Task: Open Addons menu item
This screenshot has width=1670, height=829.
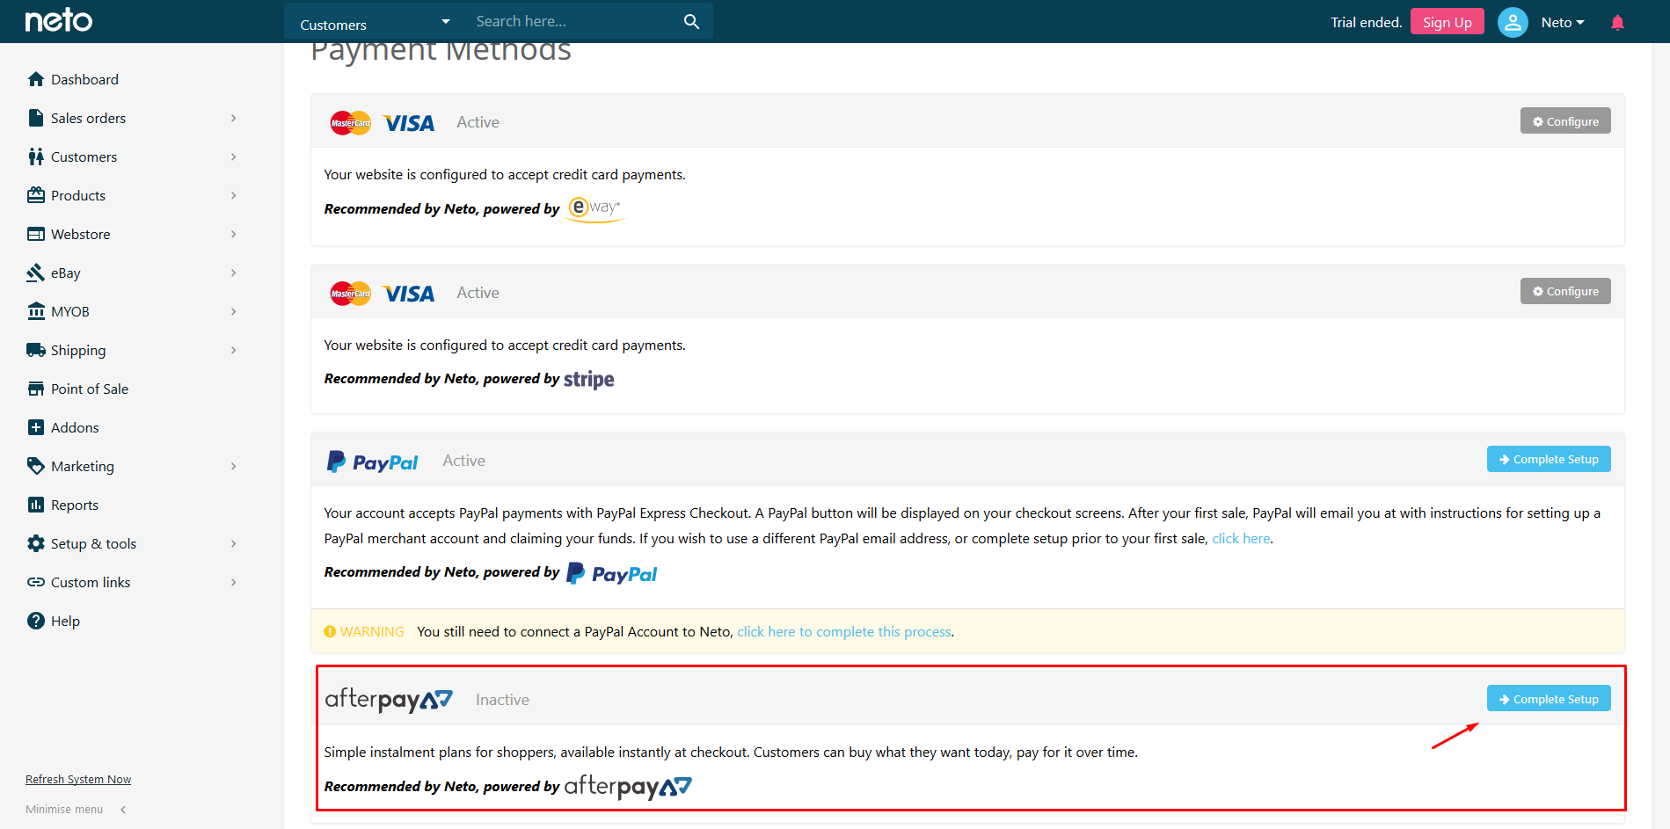Action: coord(75,427)
